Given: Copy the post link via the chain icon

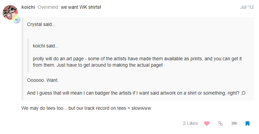Looking at the screenshot, I should [x=220, y=124].
